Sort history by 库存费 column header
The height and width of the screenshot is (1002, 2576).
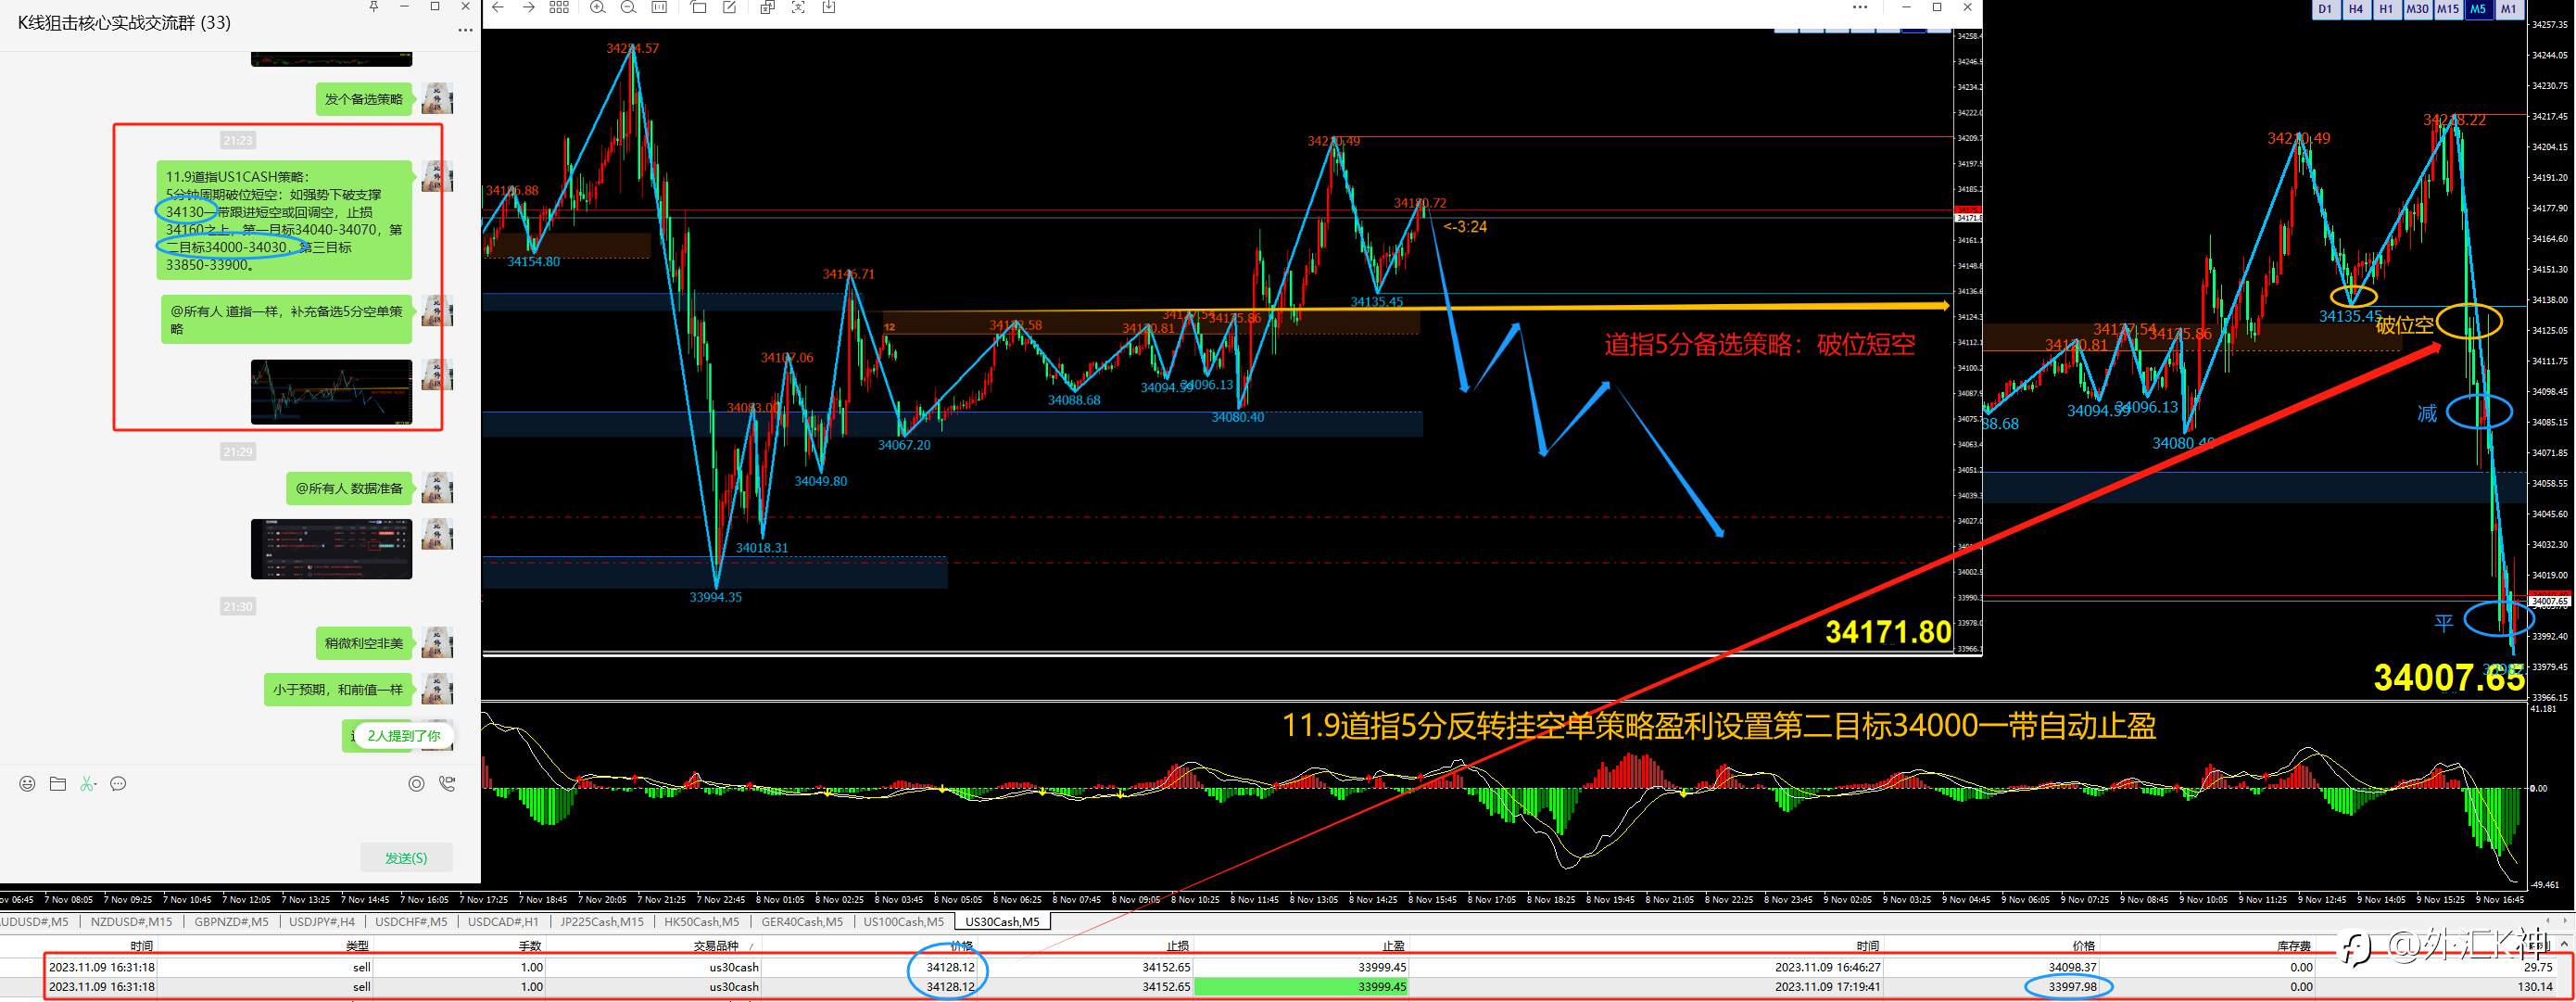[x=2294, y=946]
